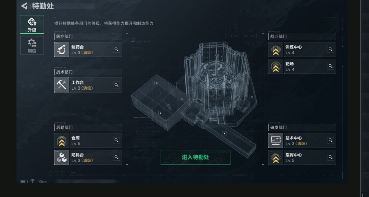Open the 工作台 magnifier details

tap(117, 85)
